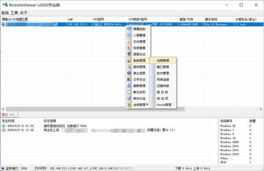Click the 屏幕控制 monitor icon

[129, 29]
